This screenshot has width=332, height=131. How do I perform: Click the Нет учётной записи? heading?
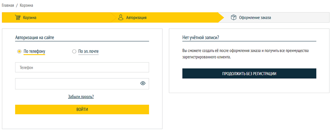click(x=200, y=38)
